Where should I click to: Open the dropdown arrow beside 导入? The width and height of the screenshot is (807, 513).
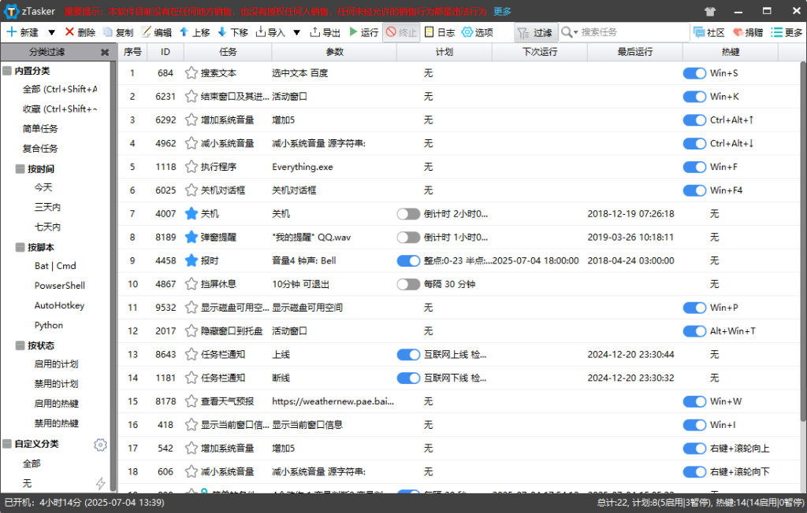click(297, 32)
